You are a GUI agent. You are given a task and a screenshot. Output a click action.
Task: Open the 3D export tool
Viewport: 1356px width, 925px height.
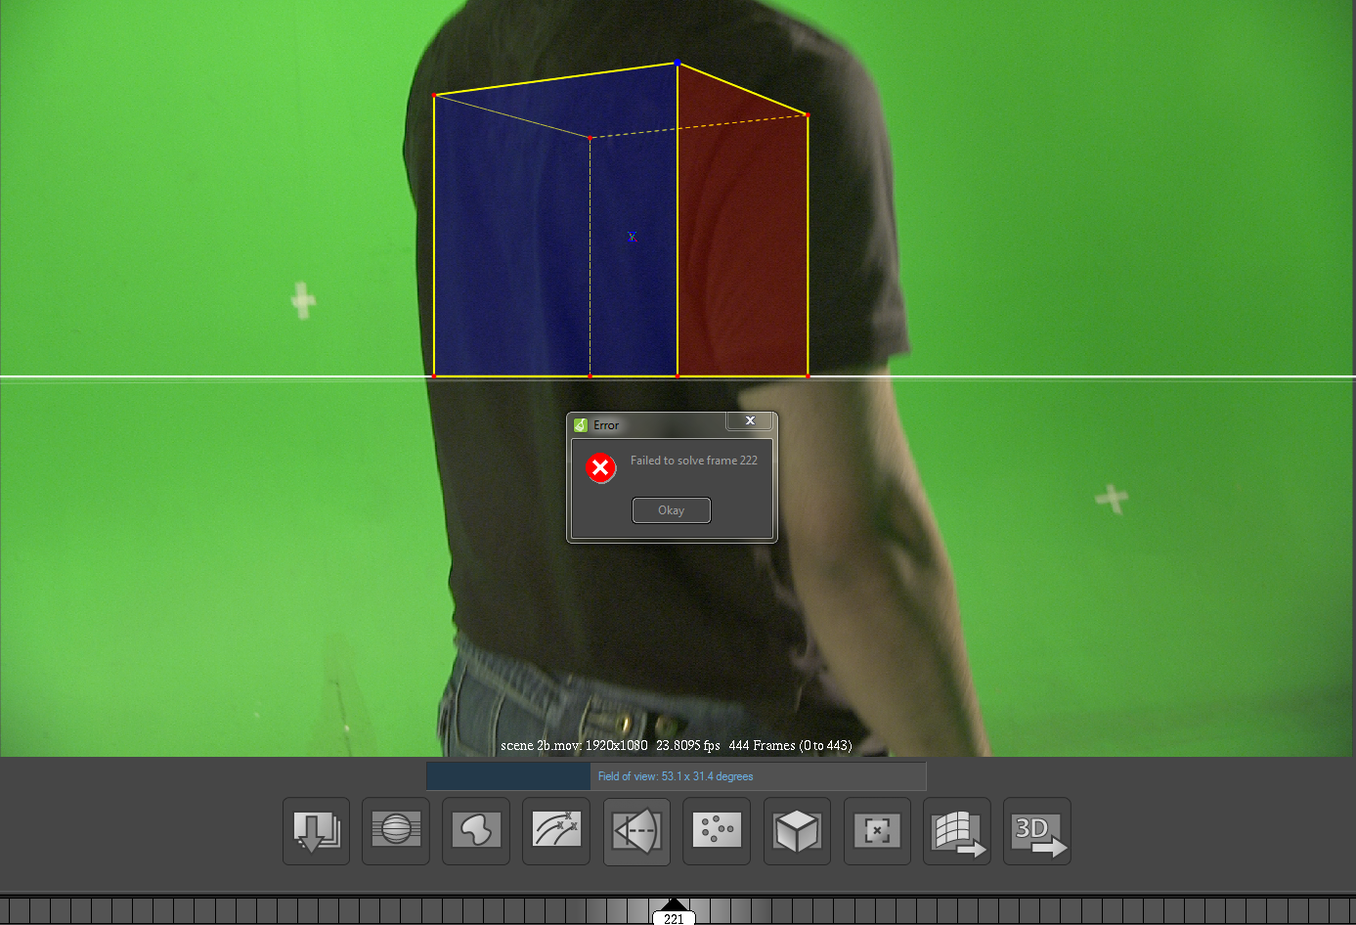1037,831
